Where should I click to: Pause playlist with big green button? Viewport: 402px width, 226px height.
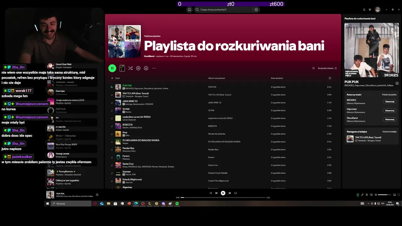pos(112,68)
